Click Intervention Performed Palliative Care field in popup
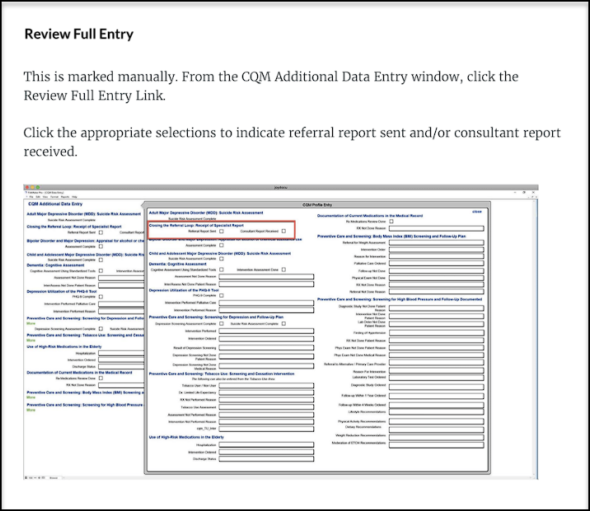The image size is (590, 511). click(x=266, y=303)
